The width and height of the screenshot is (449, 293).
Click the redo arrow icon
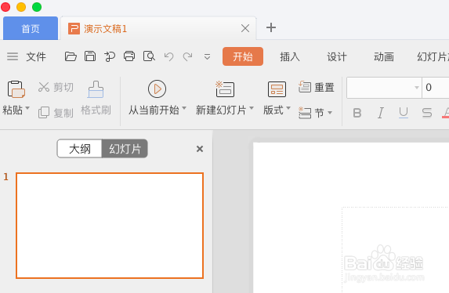click(x=187, y=56)
